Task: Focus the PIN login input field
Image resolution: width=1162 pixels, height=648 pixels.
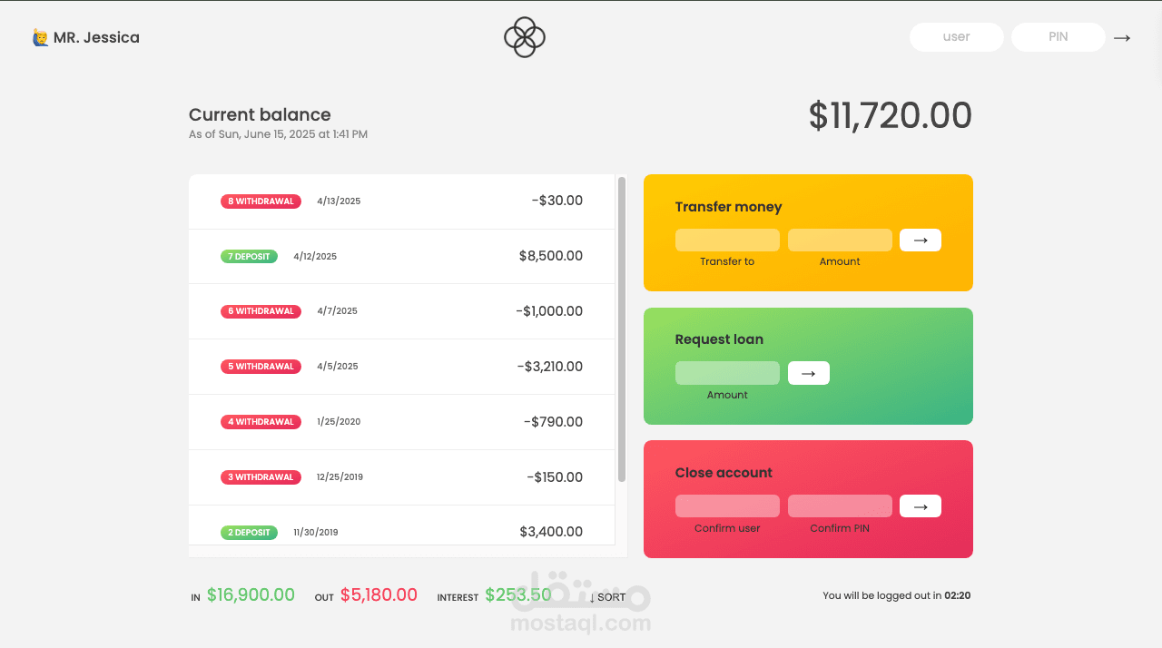Action: [1059, 37]
